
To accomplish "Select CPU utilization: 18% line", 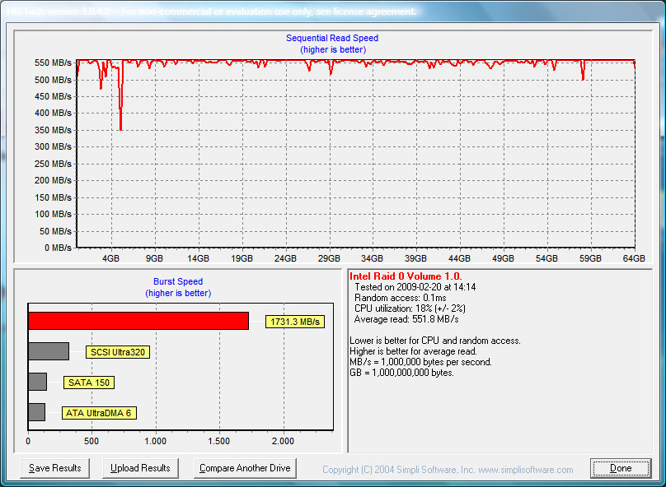I will pos(410,308).
